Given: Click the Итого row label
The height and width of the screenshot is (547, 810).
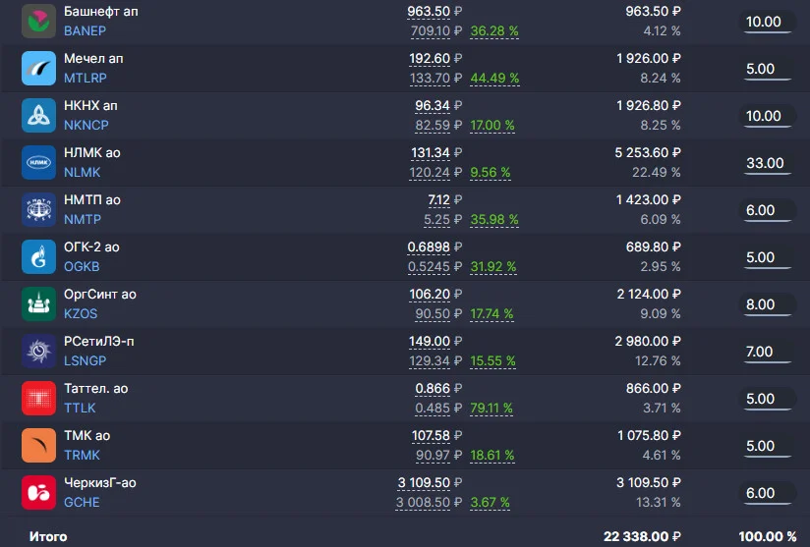Looking at the screenshot, I should click(48, 536).
